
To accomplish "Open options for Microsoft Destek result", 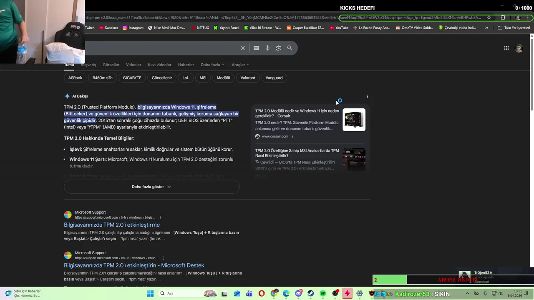I will (x=164, y=258).
